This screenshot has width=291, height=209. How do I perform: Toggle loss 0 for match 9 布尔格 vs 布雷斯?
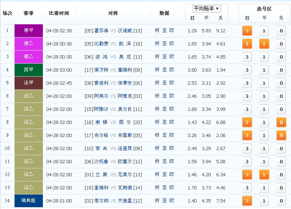pos(281,135)
